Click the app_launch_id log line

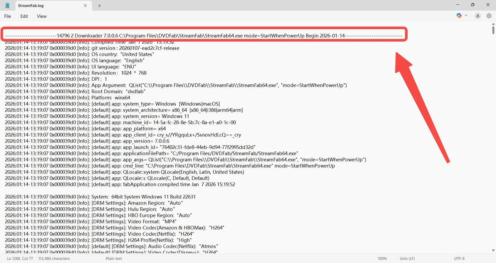130,147
